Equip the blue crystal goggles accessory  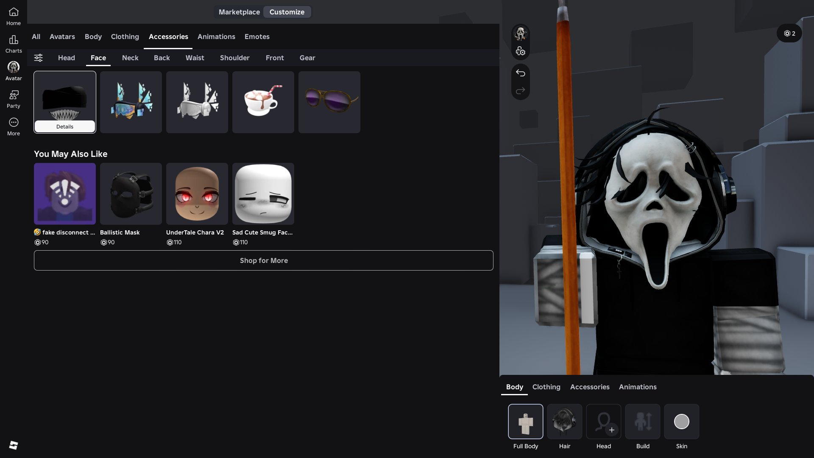[131, 102]
